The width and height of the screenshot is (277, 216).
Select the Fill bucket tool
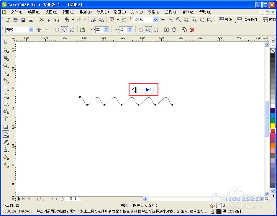coord(6,157)
